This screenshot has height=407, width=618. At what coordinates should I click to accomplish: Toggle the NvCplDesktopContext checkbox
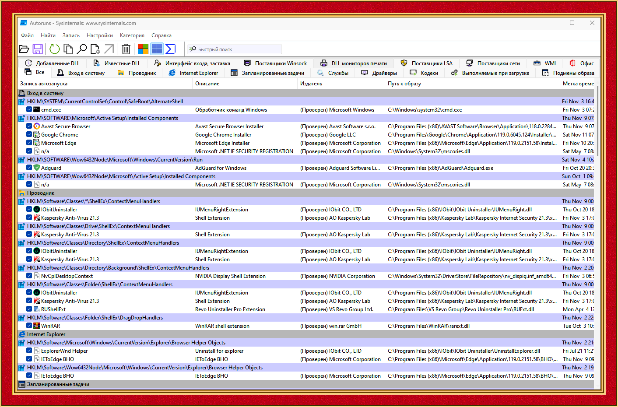29,276
